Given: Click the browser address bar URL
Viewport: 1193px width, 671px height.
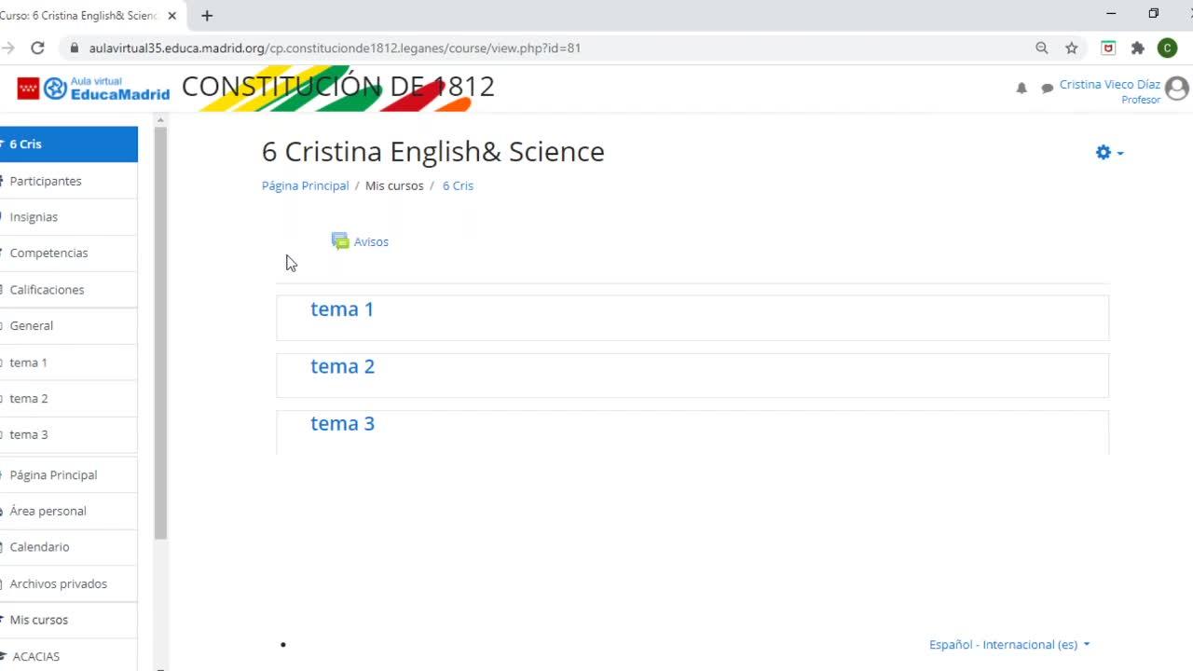Looking at the screenshot, I should (x=335, y=48).
